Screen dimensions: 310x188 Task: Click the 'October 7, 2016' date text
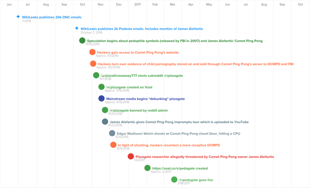coord(92,32)
